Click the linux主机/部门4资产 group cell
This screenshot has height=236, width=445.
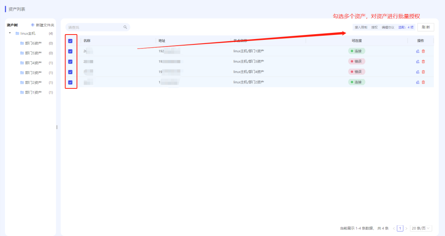click(248, 72)
